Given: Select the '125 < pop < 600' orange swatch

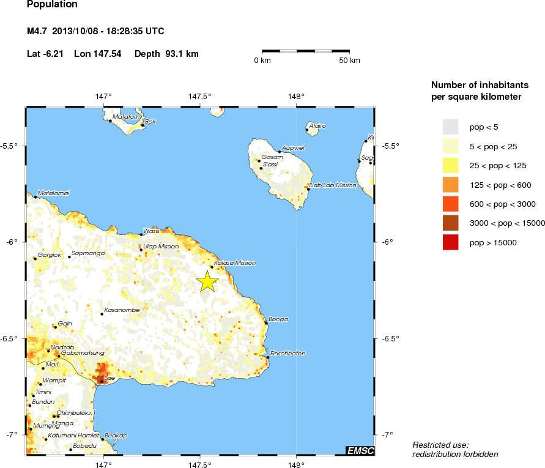Looking at the screenshot, I should point(450,185).
